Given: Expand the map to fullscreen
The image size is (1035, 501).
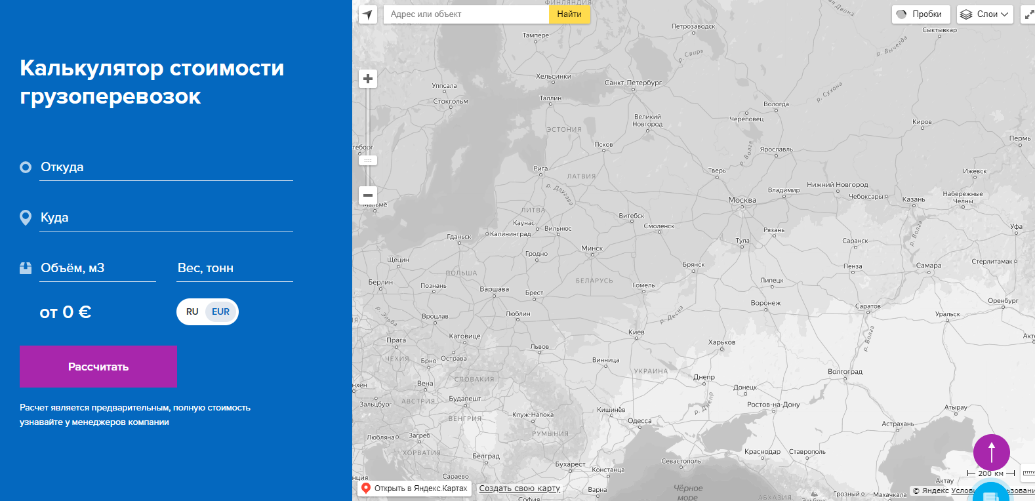Looking at the screenshot, I should (x=1028, y=14).
